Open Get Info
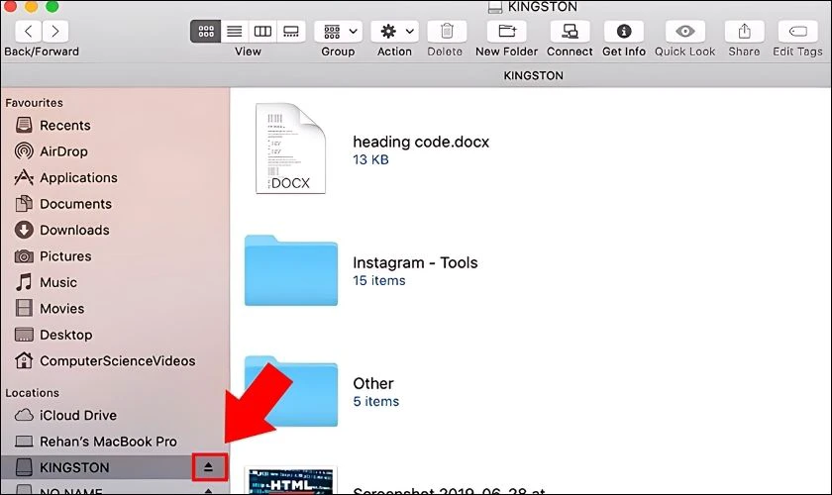 pyautogui.click(x=624, y=32)
